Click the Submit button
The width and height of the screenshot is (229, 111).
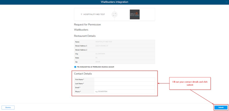click(x=221, y=108)
